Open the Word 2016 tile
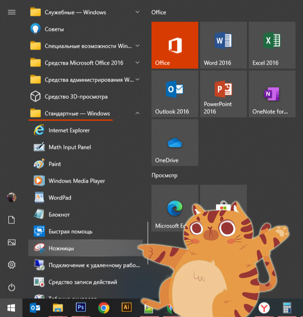The height and width of the screenshot is (317, 303). (x=223, y=45)
